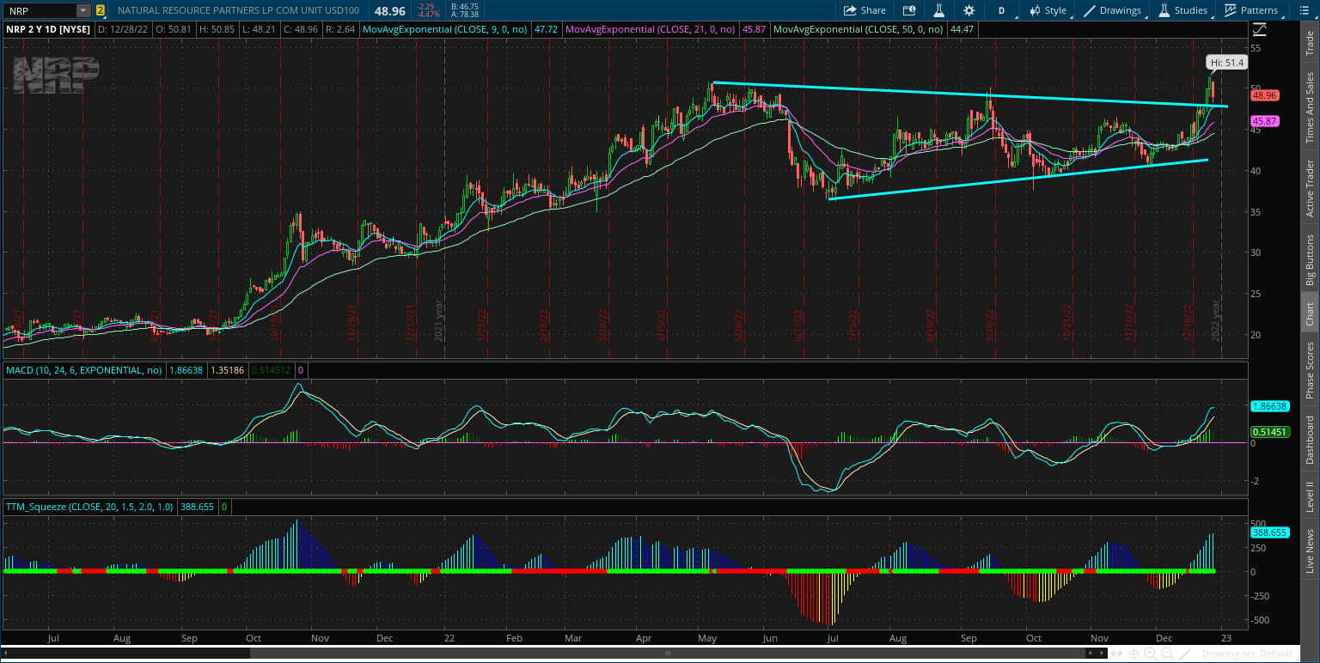
Task: Switch to the Trade side tab
Action: tap(1310, 44)
